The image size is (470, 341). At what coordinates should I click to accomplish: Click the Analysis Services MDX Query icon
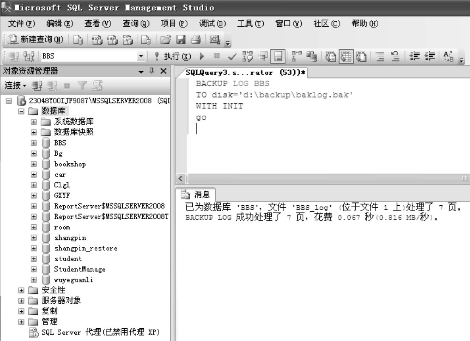[x=97, y=39]
